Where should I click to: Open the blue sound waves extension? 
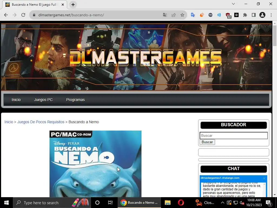(219, 15)
